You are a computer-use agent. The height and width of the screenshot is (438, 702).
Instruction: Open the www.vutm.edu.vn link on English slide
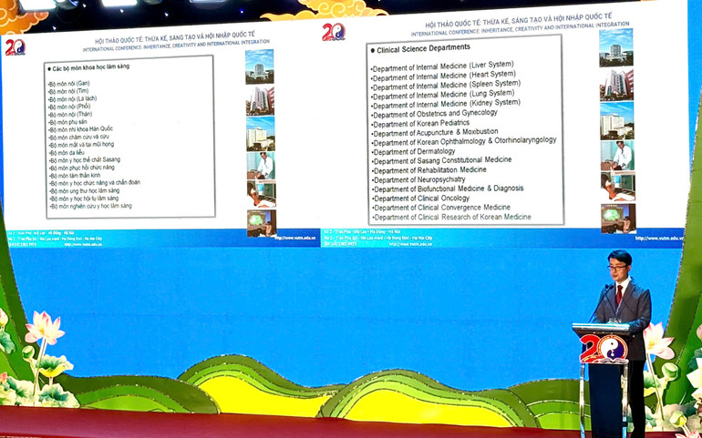(x=663, y=239)
